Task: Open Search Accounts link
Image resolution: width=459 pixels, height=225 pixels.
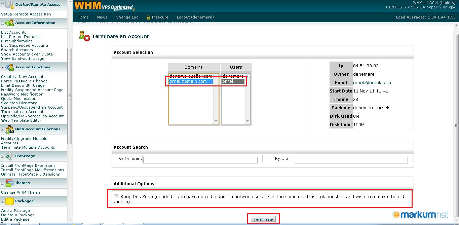Action: (x=17, y=50)
